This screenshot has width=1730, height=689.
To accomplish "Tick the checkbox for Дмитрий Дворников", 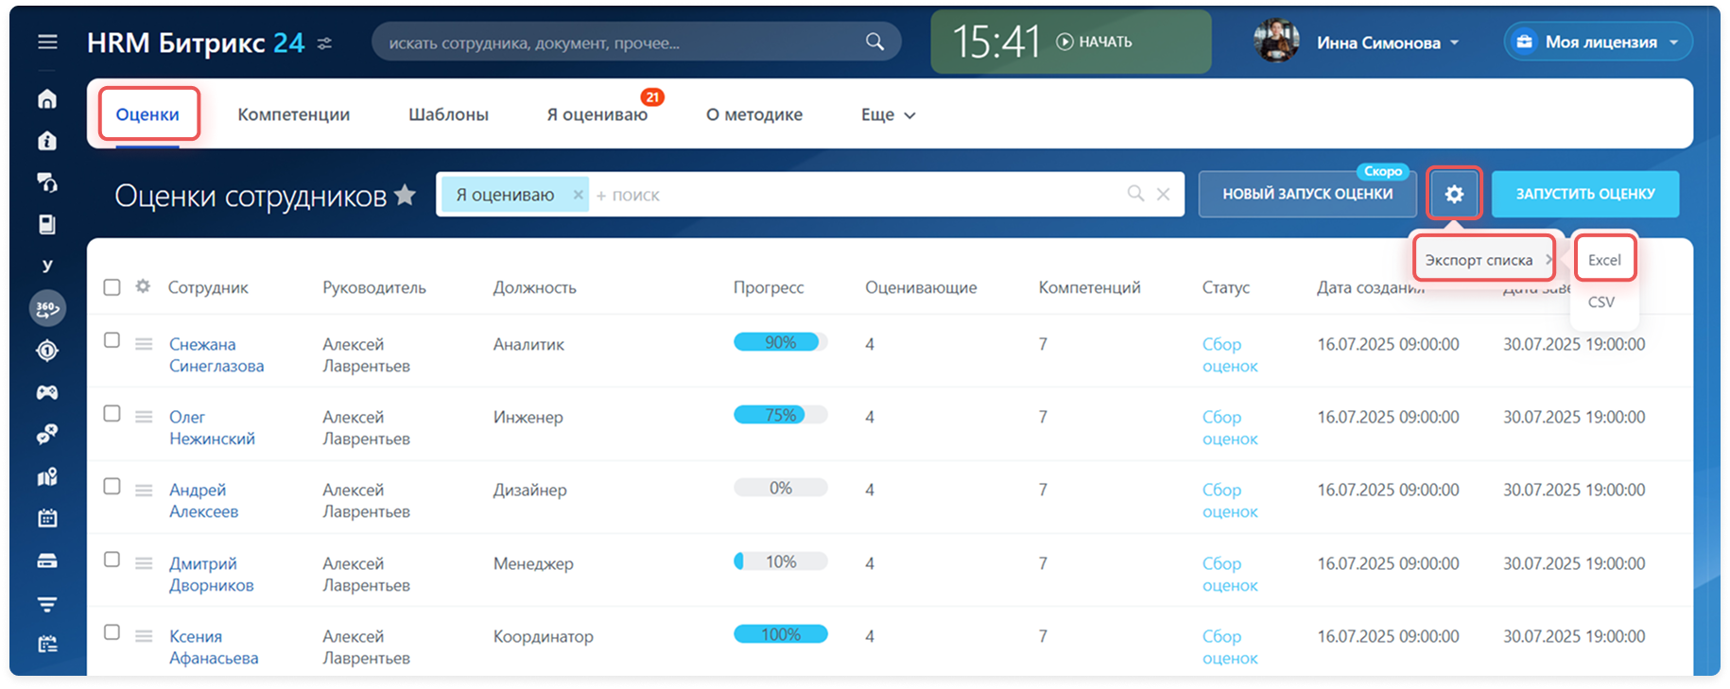I will tap(112, 560).
